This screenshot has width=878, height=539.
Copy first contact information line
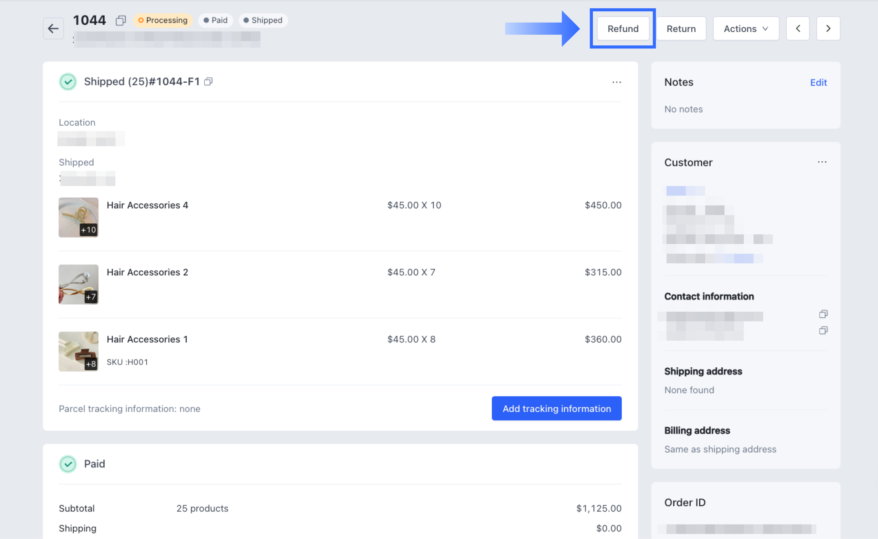[x=823, y=314]
